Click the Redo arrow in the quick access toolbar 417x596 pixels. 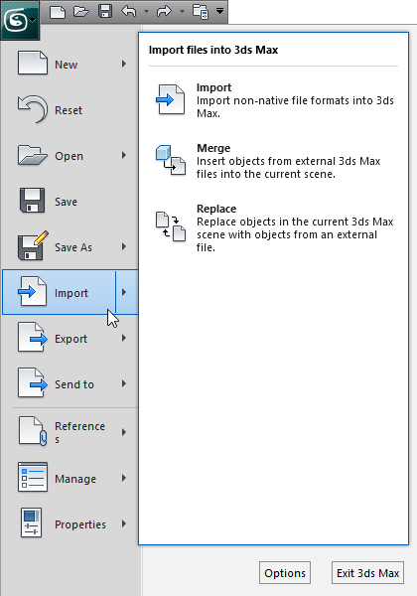[x=164, y=11]
